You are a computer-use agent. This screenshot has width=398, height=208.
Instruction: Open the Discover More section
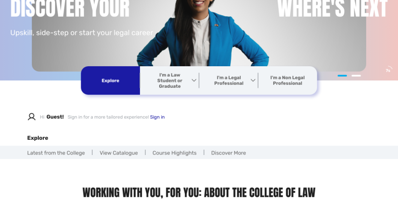[x=228, y=153]
